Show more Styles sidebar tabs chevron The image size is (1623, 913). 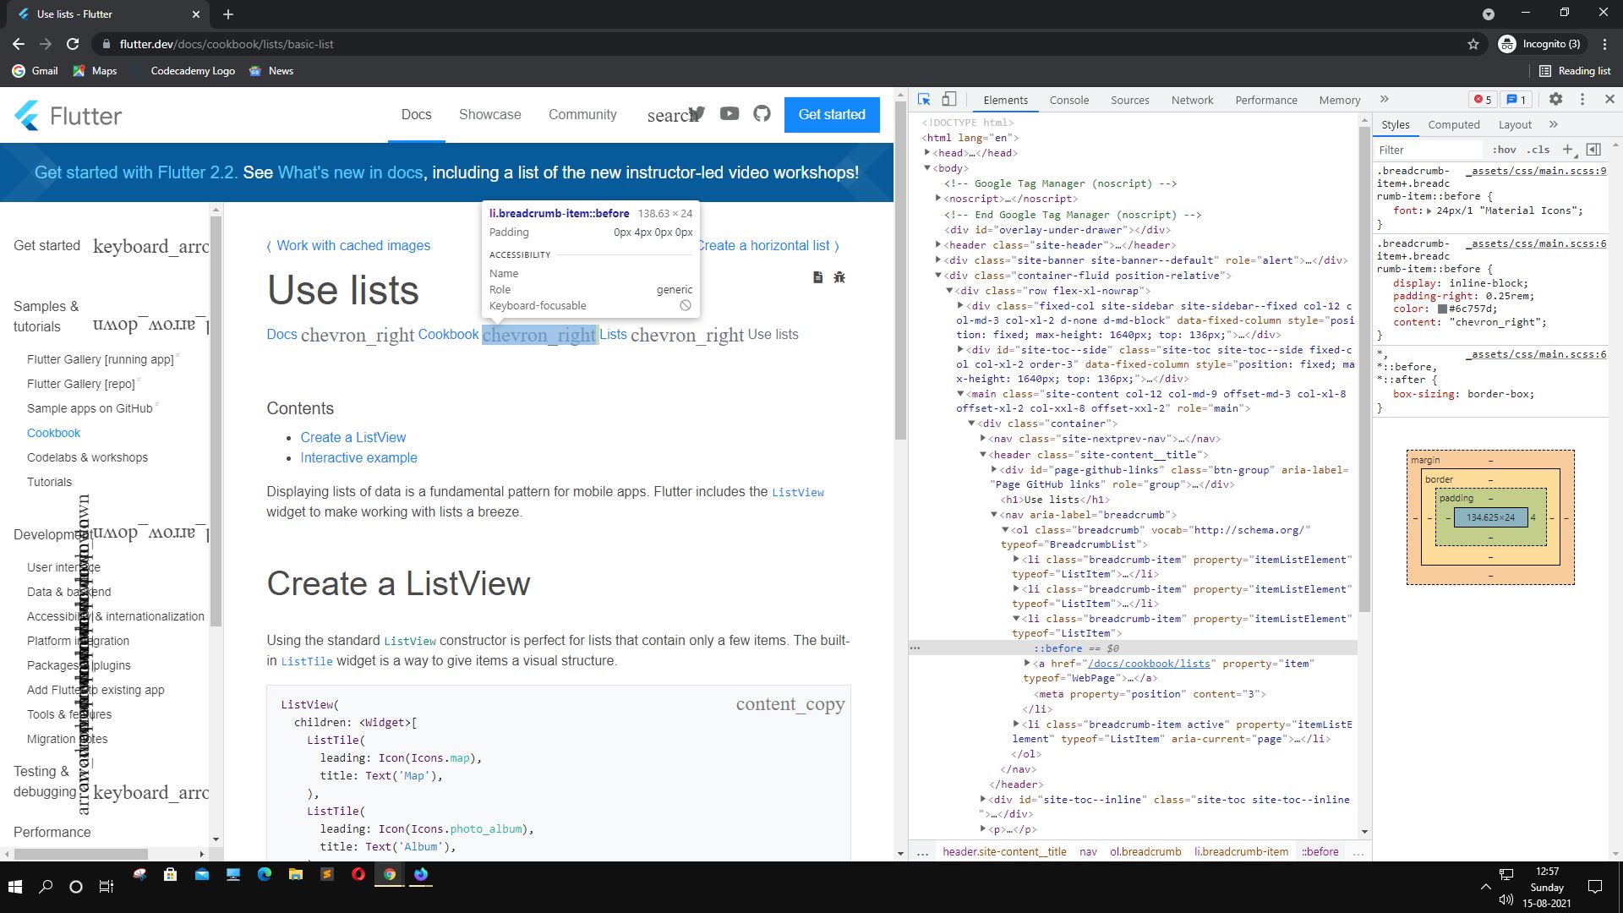pyautogui.click(x=1553, y=124)
